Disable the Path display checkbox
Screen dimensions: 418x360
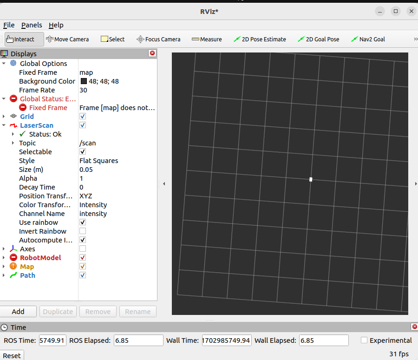tap(83, 275)
